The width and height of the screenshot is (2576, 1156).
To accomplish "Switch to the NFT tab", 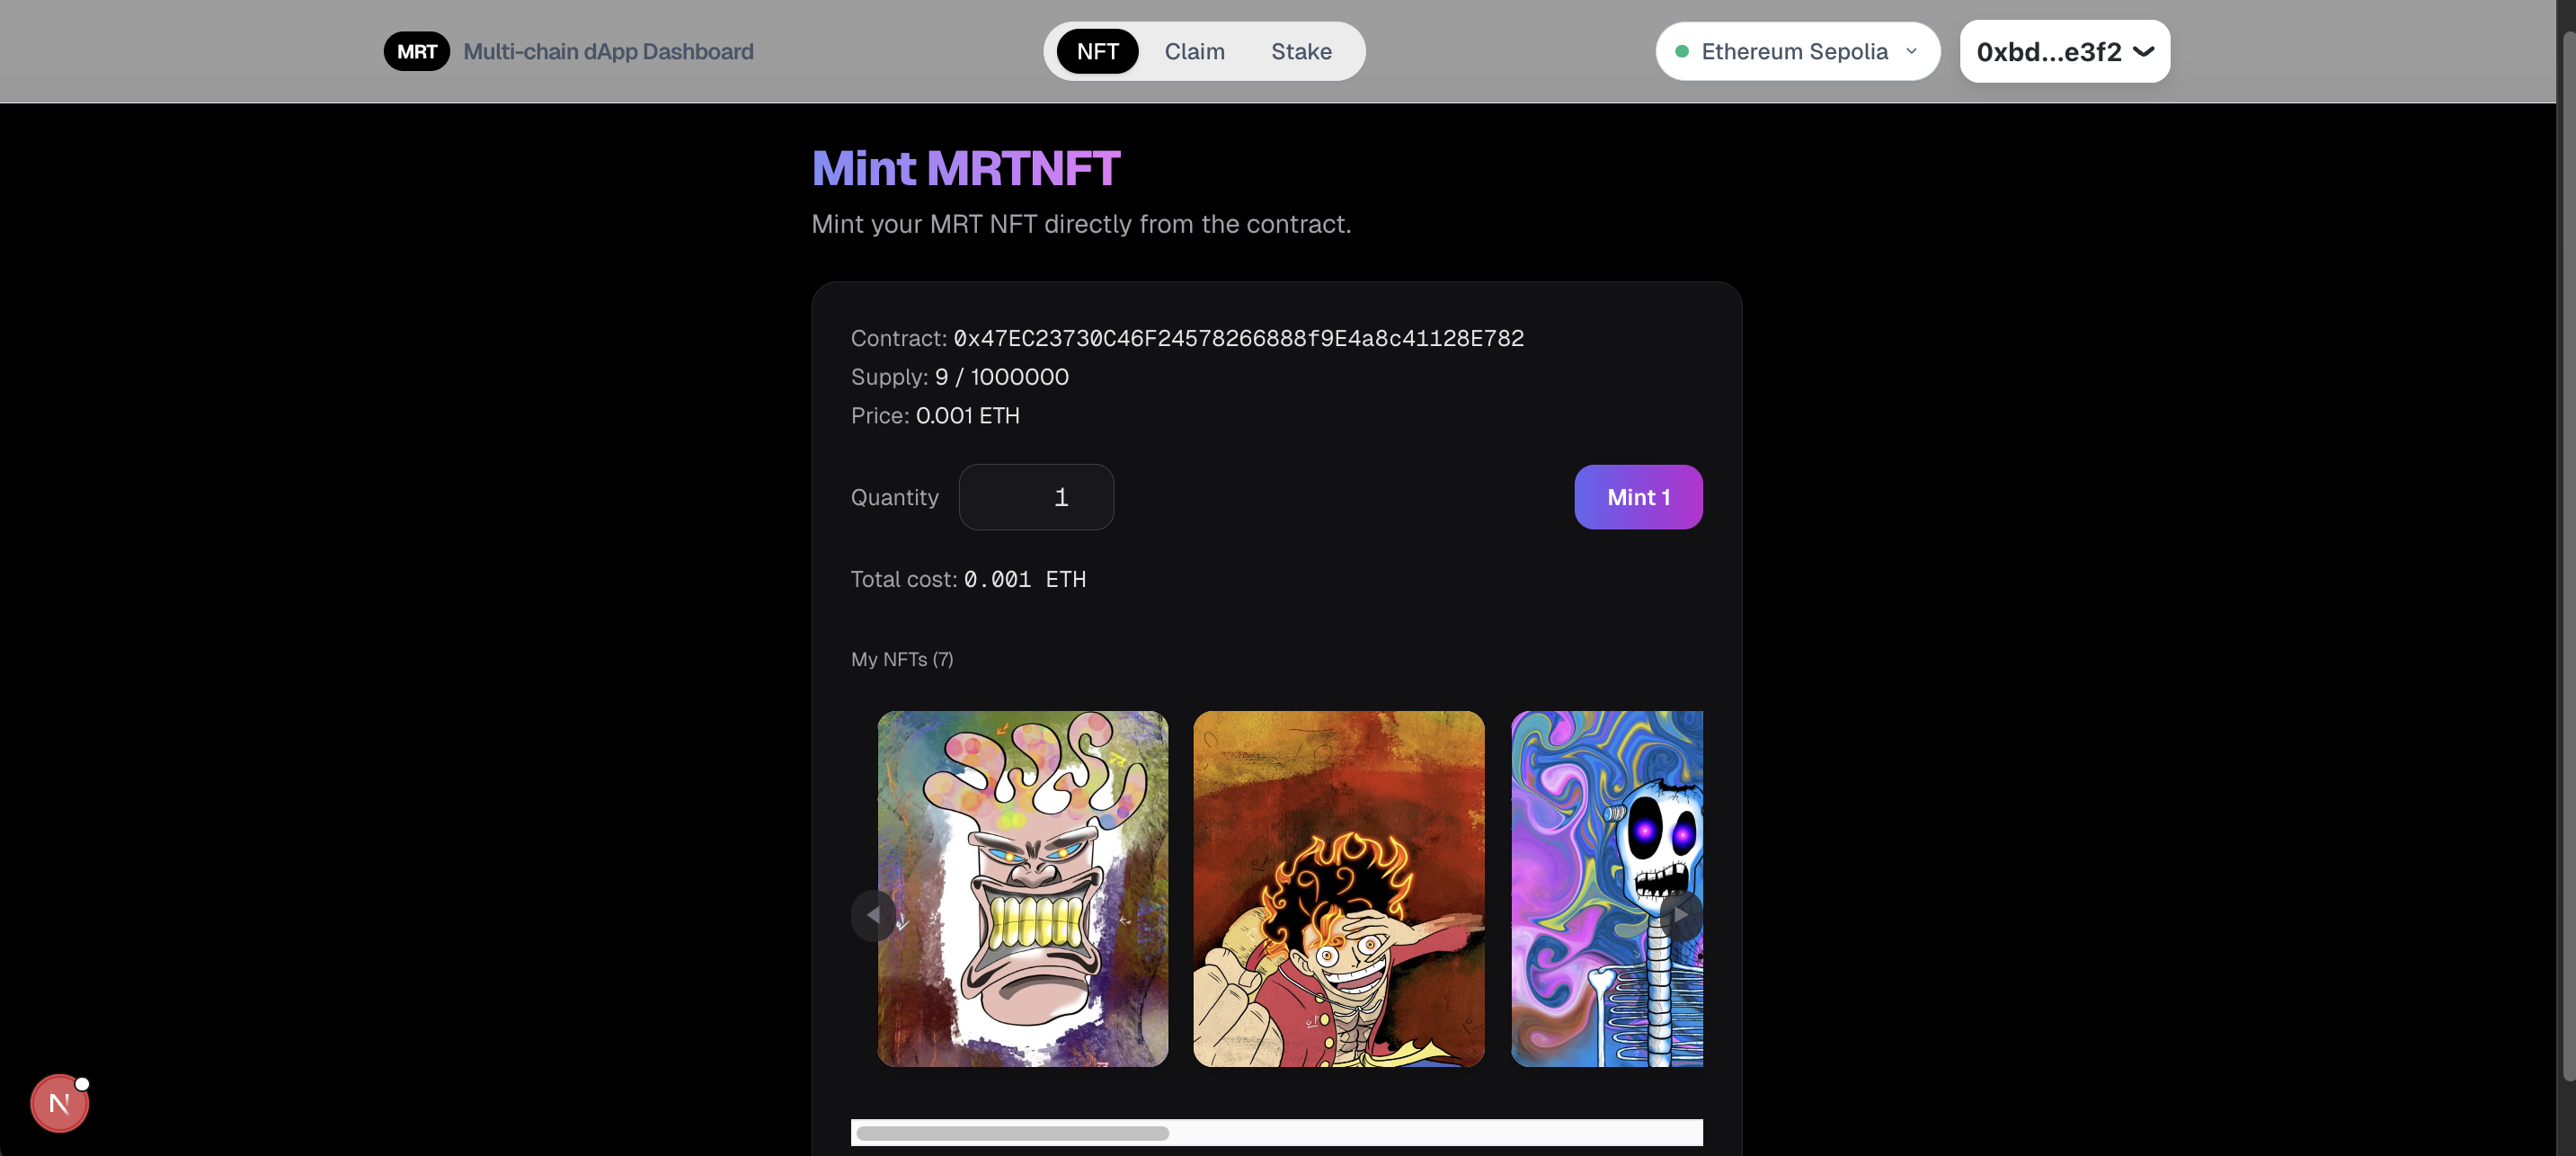I will [1097, 51].
